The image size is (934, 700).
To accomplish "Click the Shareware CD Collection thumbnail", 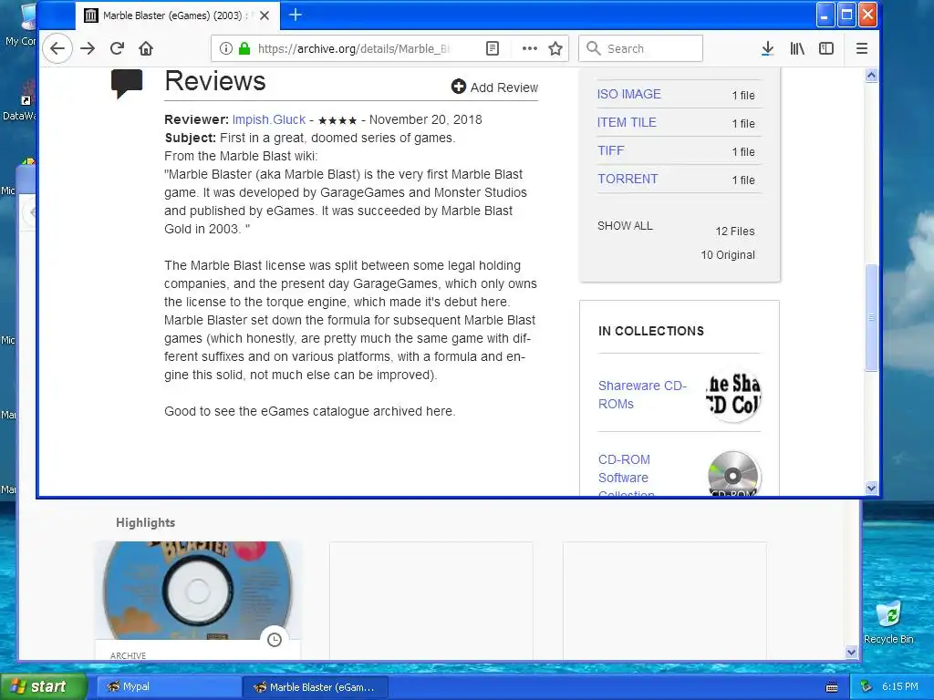I will pyautogui.click(x=733, y=395).
